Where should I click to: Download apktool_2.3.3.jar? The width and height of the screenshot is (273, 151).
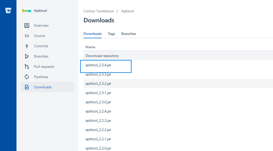click(98, 74)
